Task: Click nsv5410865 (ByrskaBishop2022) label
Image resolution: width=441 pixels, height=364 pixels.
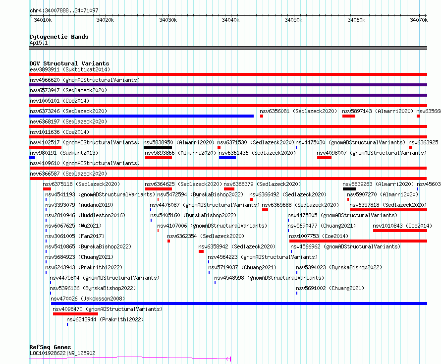Action: pos(88,246)
